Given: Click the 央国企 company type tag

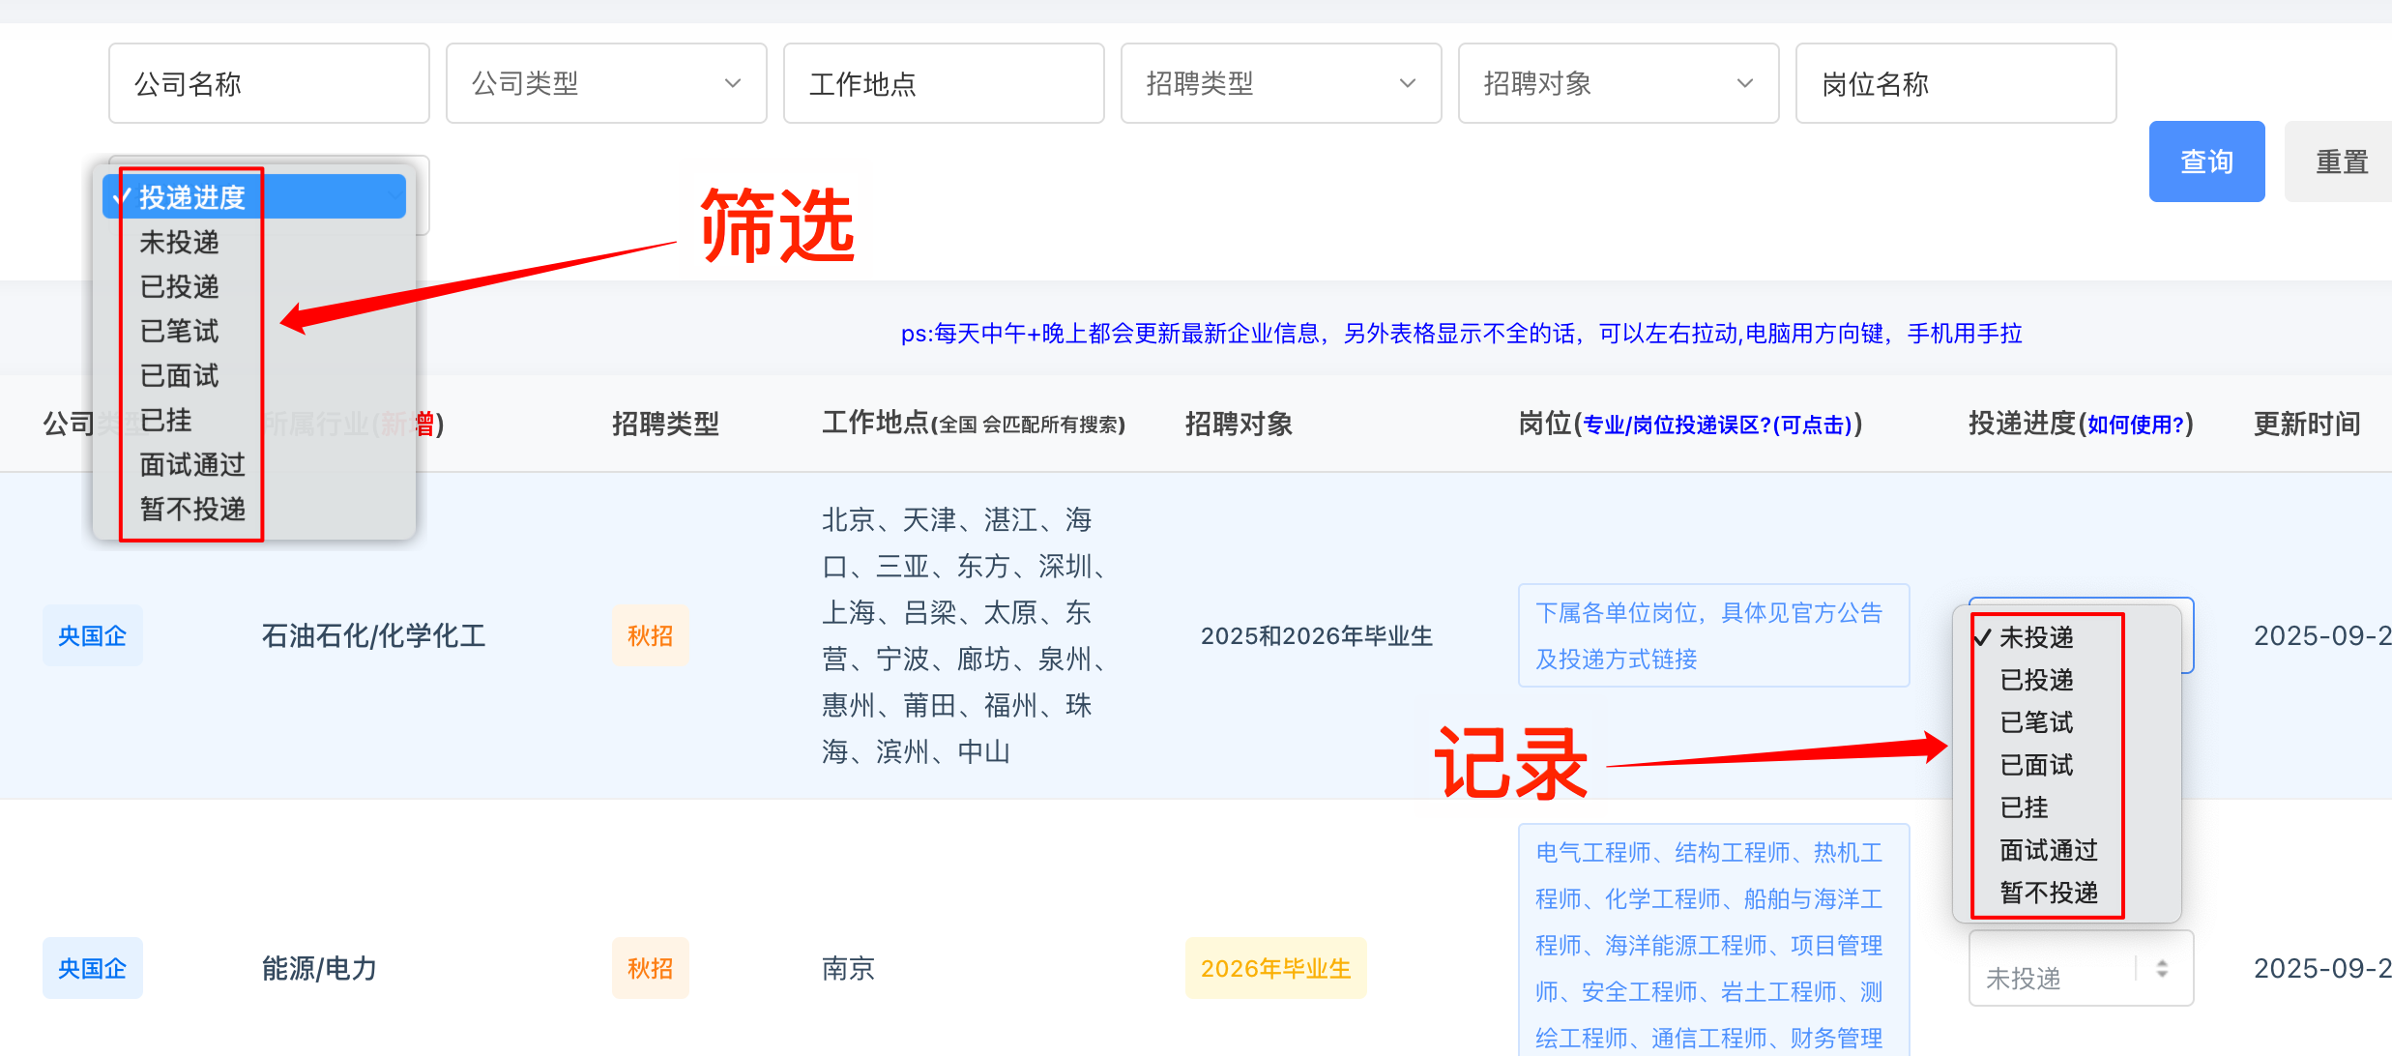Looking at the screenshot, I should (x=92, y=635).
